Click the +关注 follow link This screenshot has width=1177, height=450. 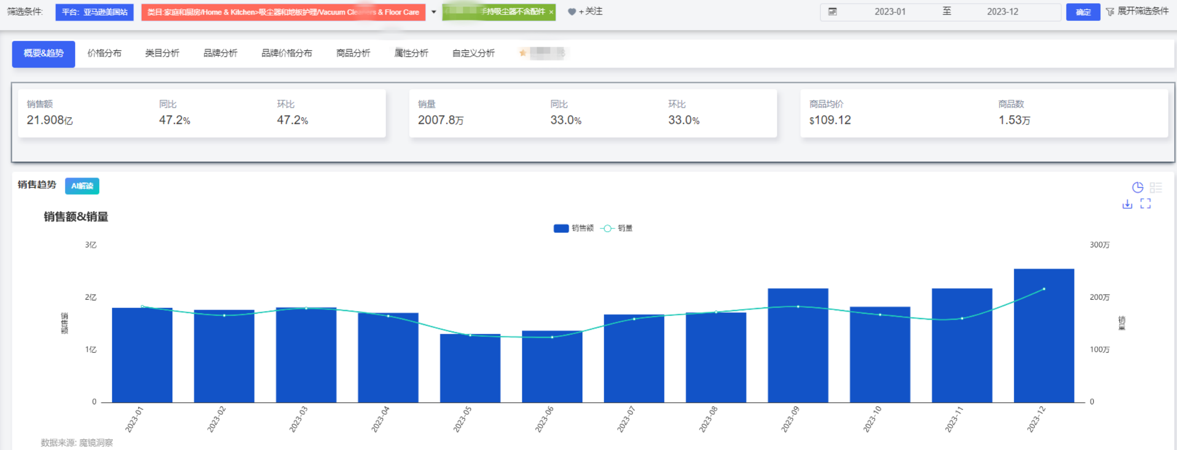coord(590,11)
